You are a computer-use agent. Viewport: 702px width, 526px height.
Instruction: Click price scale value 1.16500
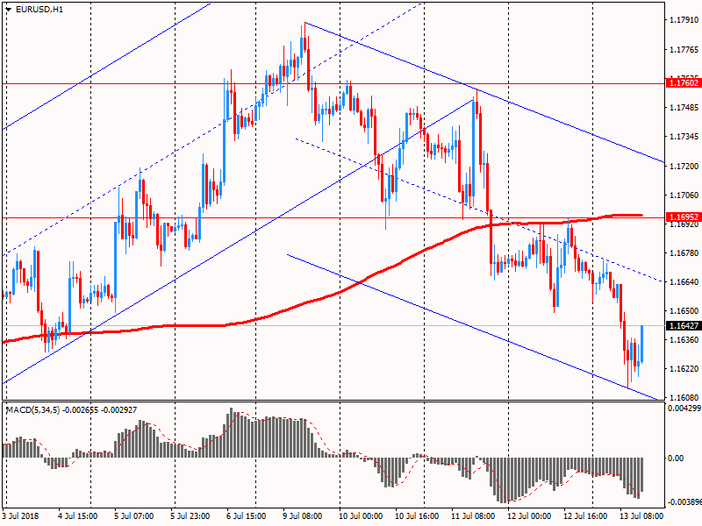(x=684, y=310)
